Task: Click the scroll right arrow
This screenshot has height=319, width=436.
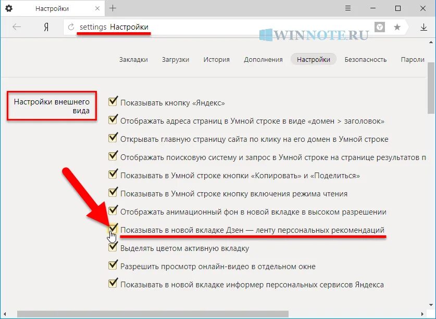Action: point(422,314)
